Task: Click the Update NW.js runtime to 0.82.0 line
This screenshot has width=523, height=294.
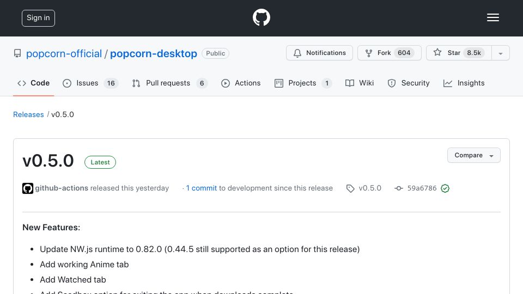Action: 200,249
